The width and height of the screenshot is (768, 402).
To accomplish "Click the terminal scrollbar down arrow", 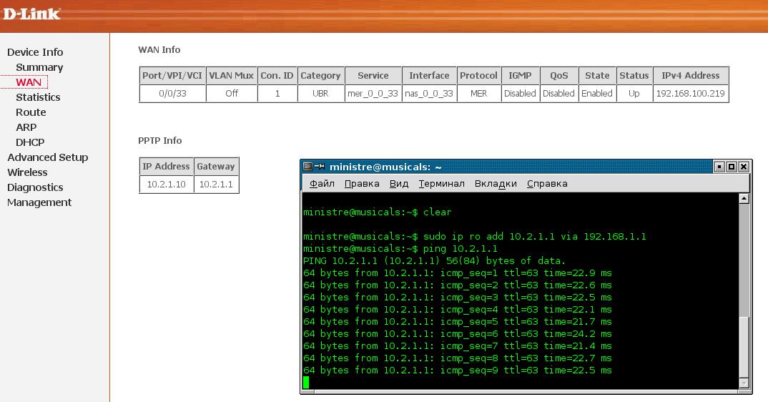I will pyautogui.click(x=744, y=383).
